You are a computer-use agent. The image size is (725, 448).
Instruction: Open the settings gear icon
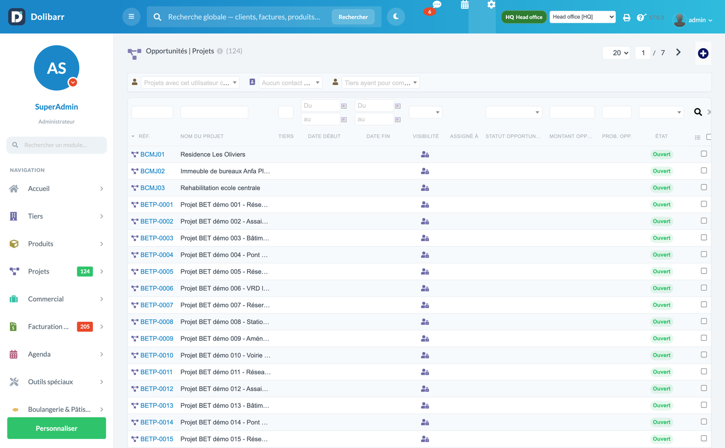coord(491,5)
